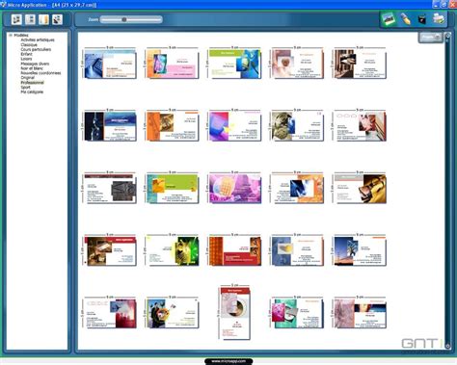Click the scroll-up arrow of the template gallery

pyautogui.click(x=447, y=35)
